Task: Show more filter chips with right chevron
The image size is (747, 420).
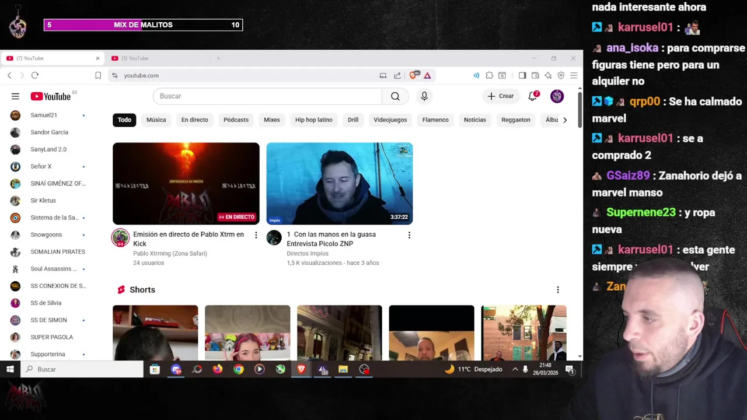Action: click(x=564, y=120)
